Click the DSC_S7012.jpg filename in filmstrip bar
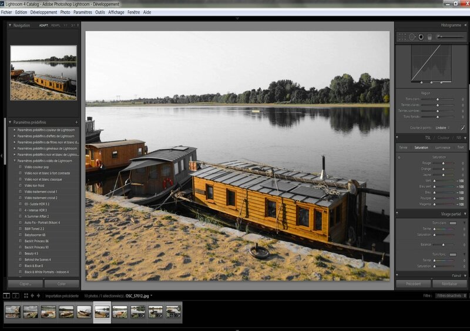Screen dimensions: 470x331 137,296
